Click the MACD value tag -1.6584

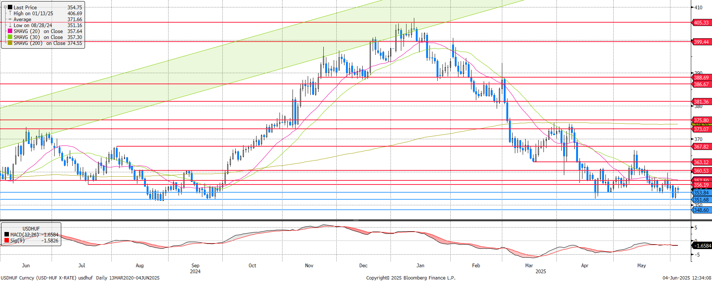coord(703,246)
